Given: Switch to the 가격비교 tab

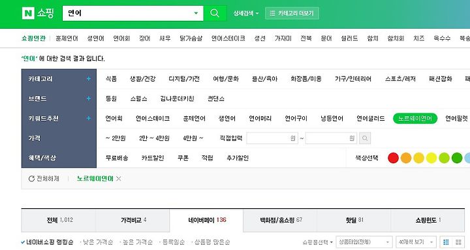Looking at the screenshot, I should pyautogui.click(x=133, y=220).
